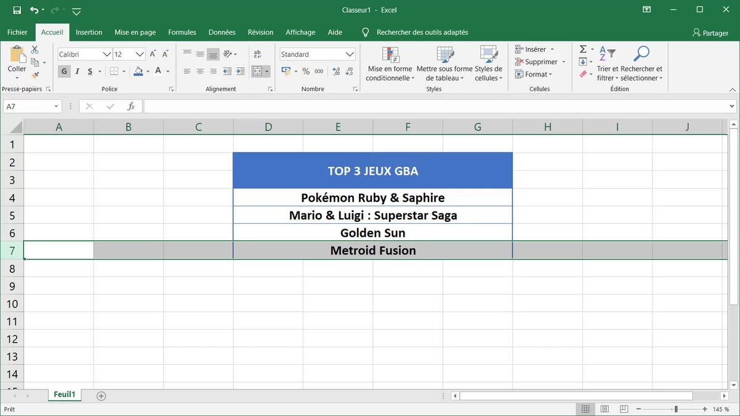Increase font size with the larger A
The height and width of the screenshot is (416, 740).
click(153, 54)
